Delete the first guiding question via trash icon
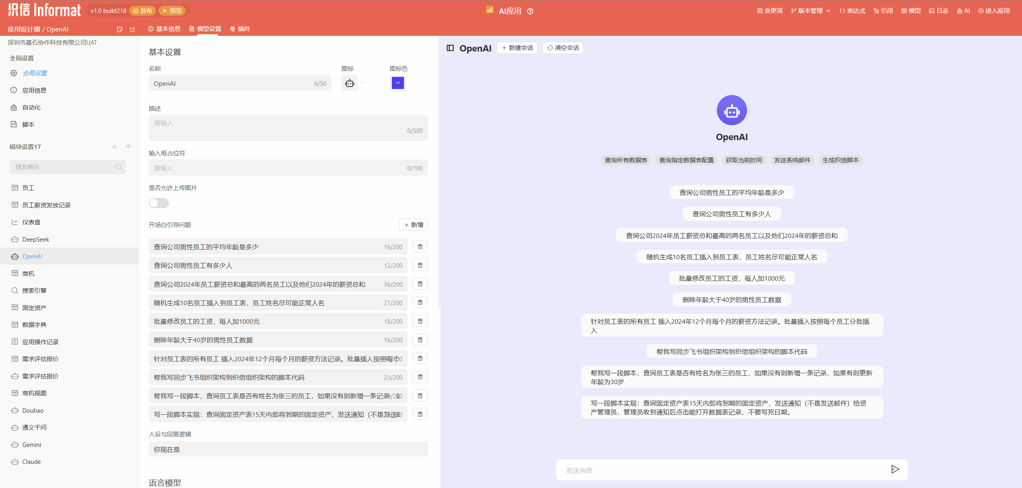 [420, 246]
